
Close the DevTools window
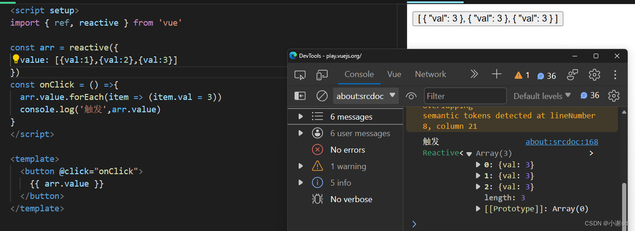[617, 56]
